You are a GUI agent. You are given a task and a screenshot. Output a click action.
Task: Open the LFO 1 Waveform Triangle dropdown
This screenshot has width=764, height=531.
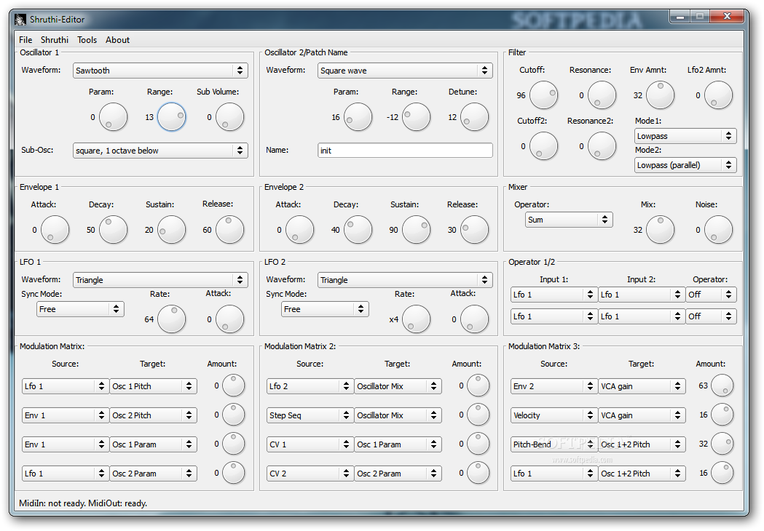pos(160,280)
